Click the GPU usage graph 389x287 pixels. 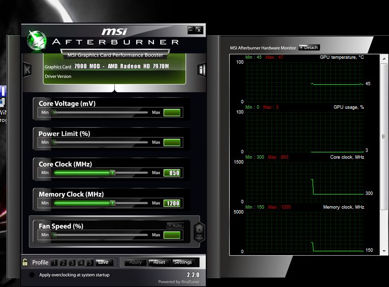click(x=305, y=132)
